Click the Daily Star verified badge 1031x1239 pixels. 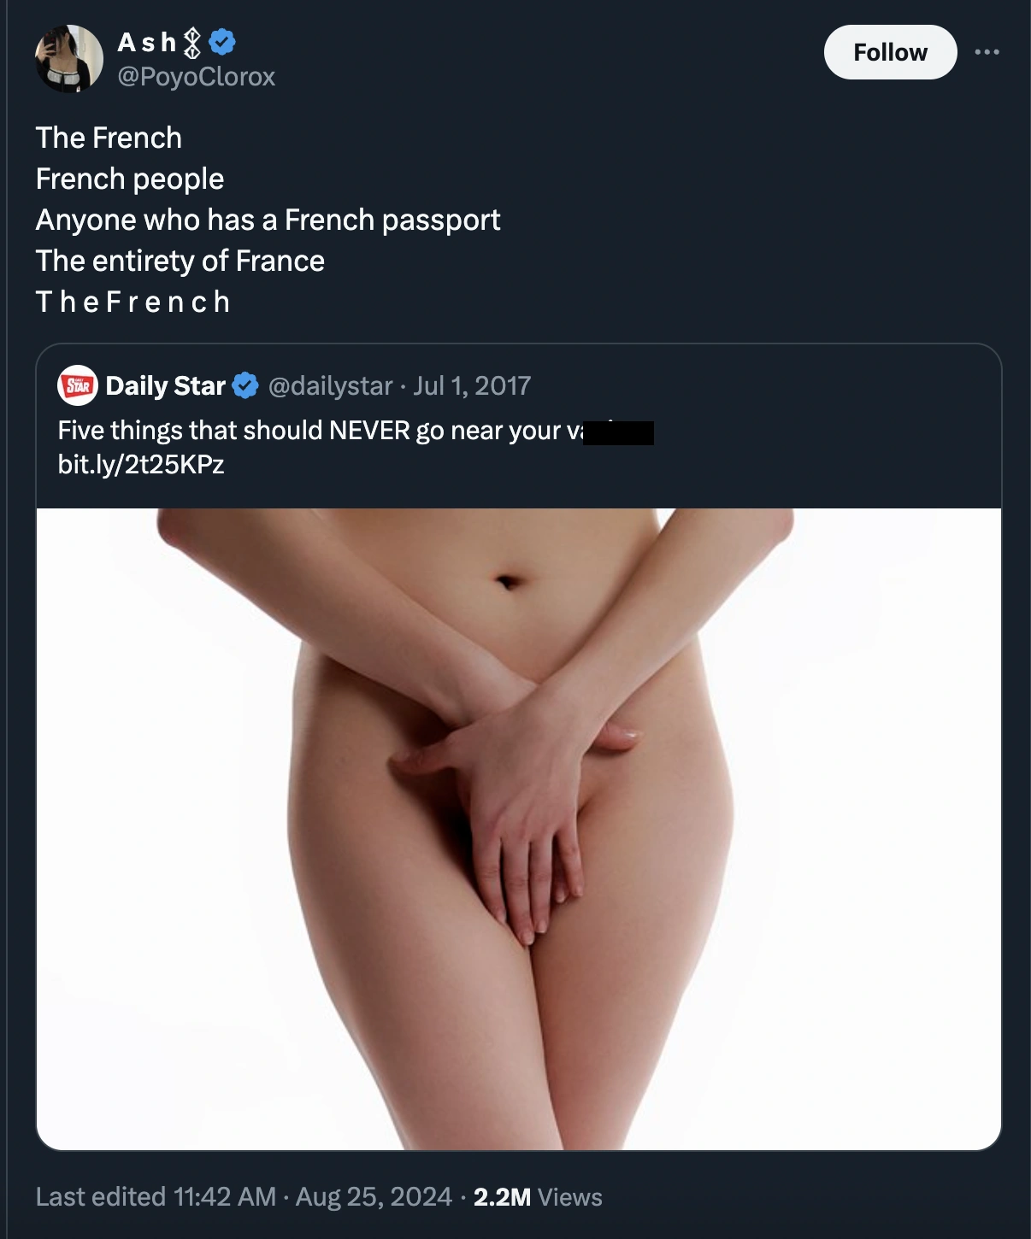pyautogui.click(x=245, y=385)
